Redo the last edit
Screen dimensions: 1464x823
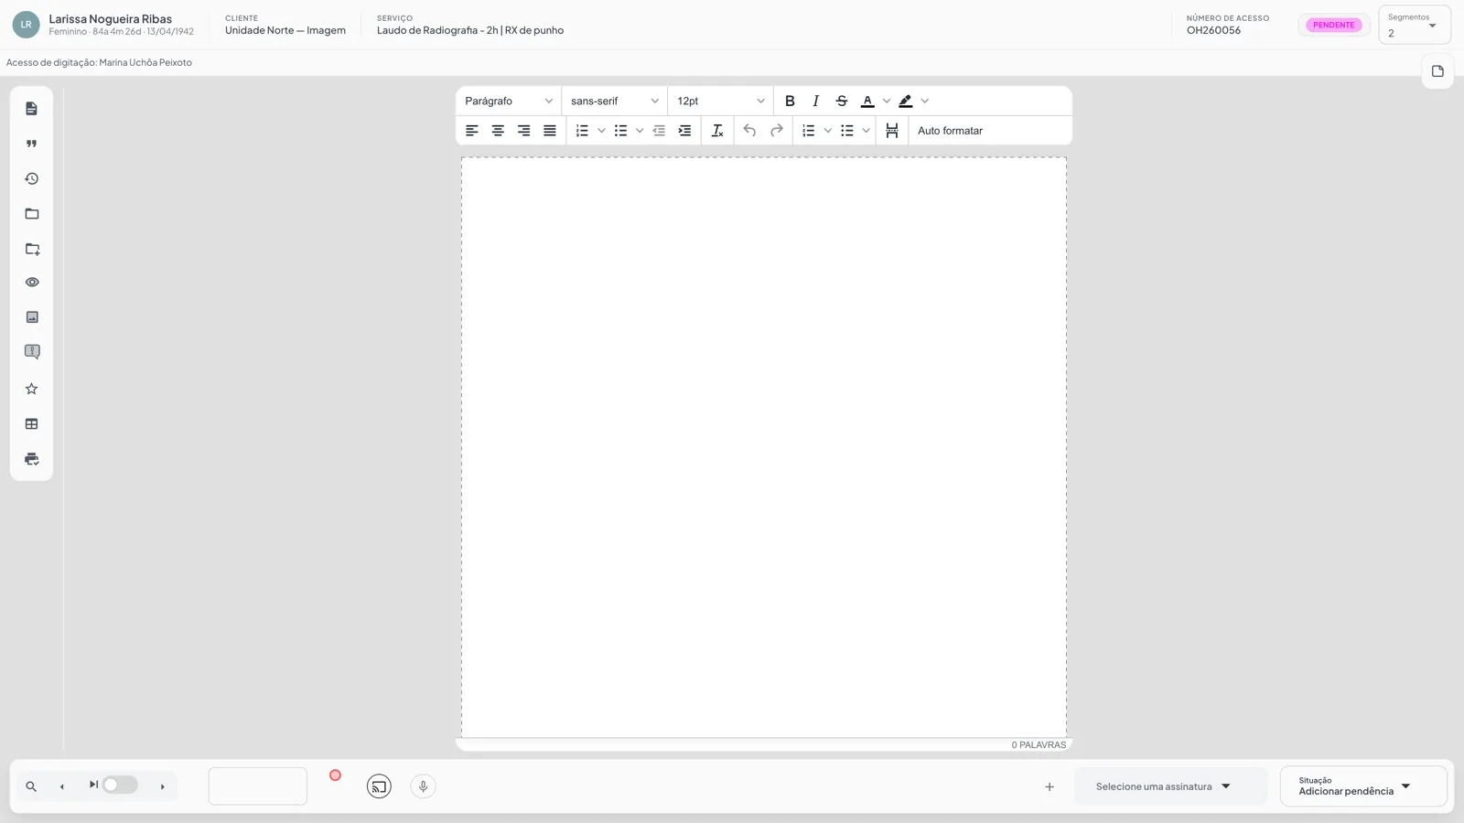pos(776,131)
